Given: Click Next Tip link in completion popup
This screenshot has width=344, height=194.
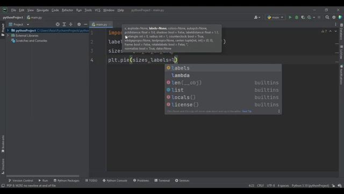Looking at the screenshot, I should pos(247,112).
